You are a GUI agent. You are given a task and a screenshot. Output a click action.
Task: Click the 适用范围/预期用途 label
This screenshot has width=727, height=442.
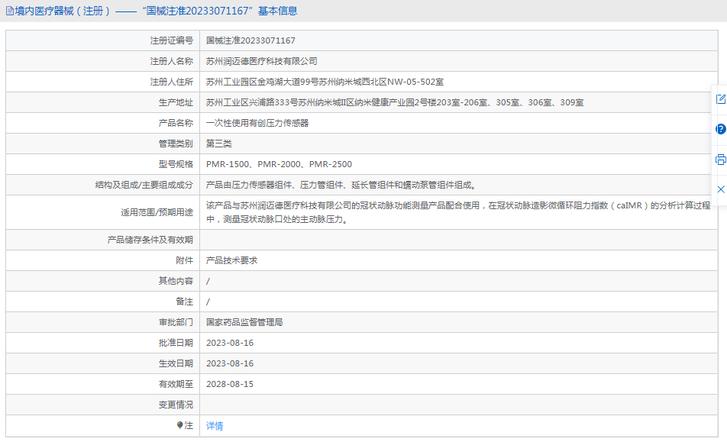(x=157, y=212)
